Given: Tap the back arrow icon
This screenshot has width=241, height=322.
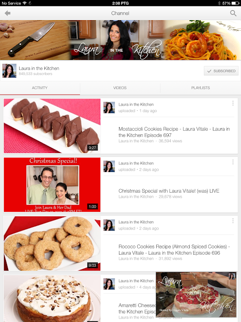Looking at the screenshot, I should coord(8,14).
